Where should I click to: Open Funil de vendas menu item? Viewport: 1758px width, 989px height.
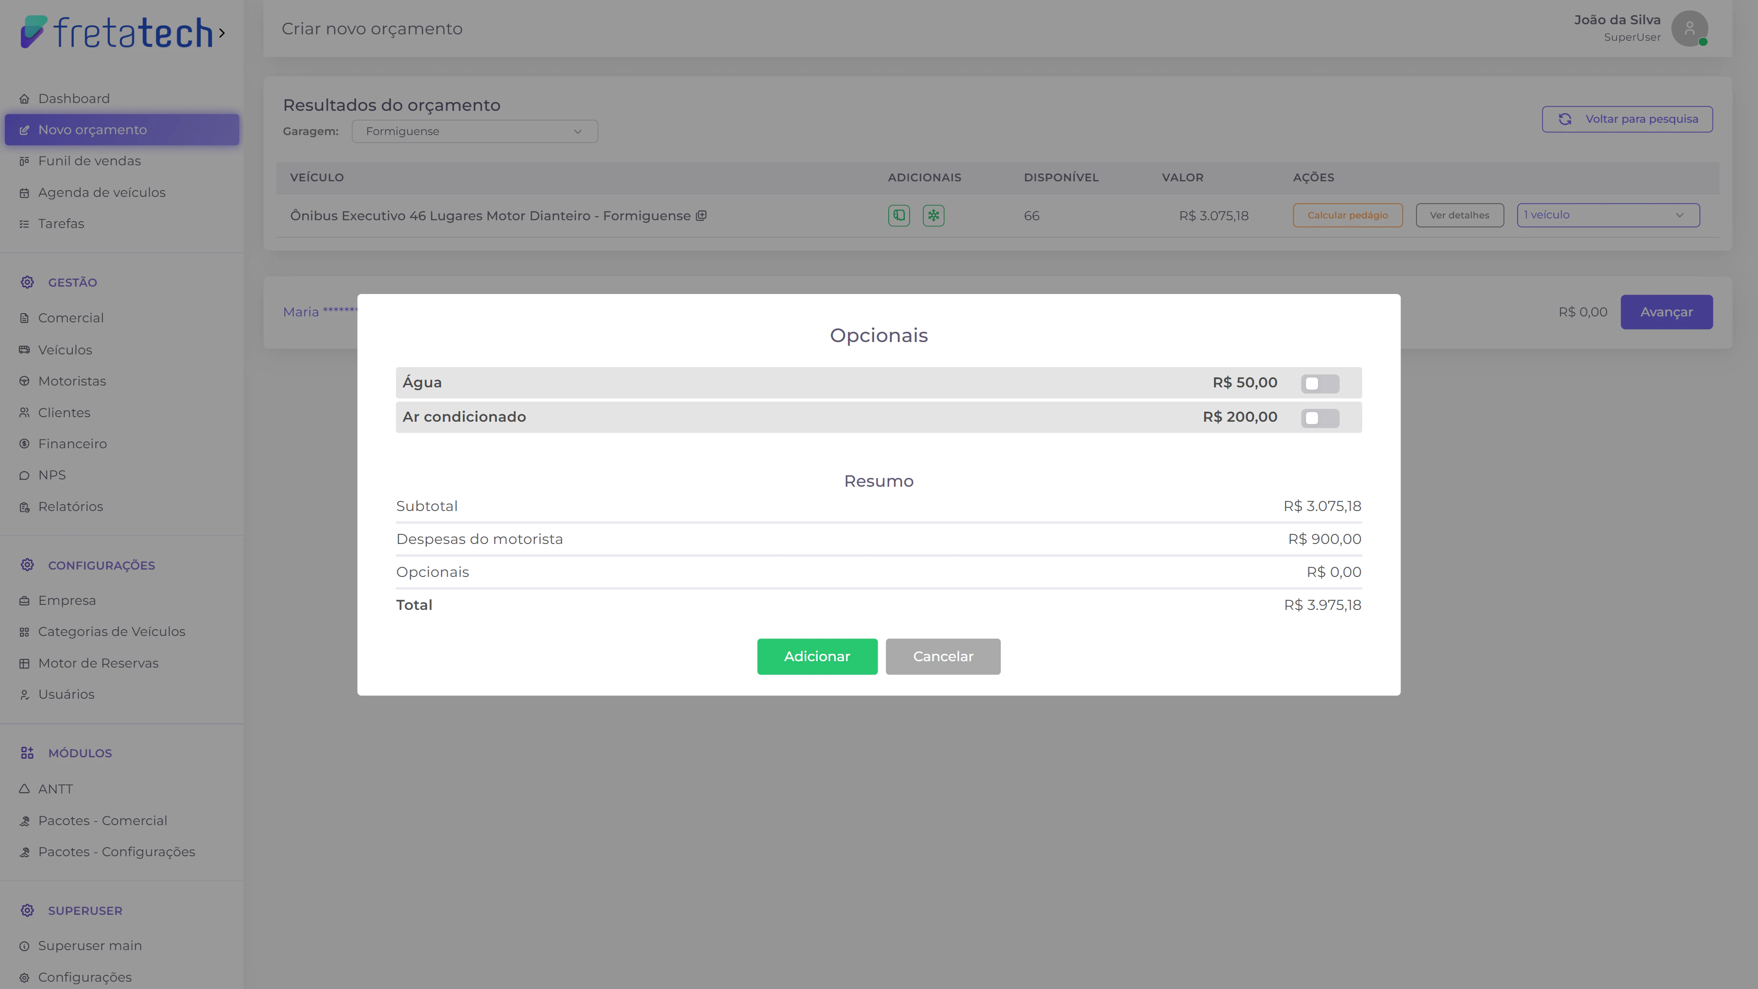[89, 161]
